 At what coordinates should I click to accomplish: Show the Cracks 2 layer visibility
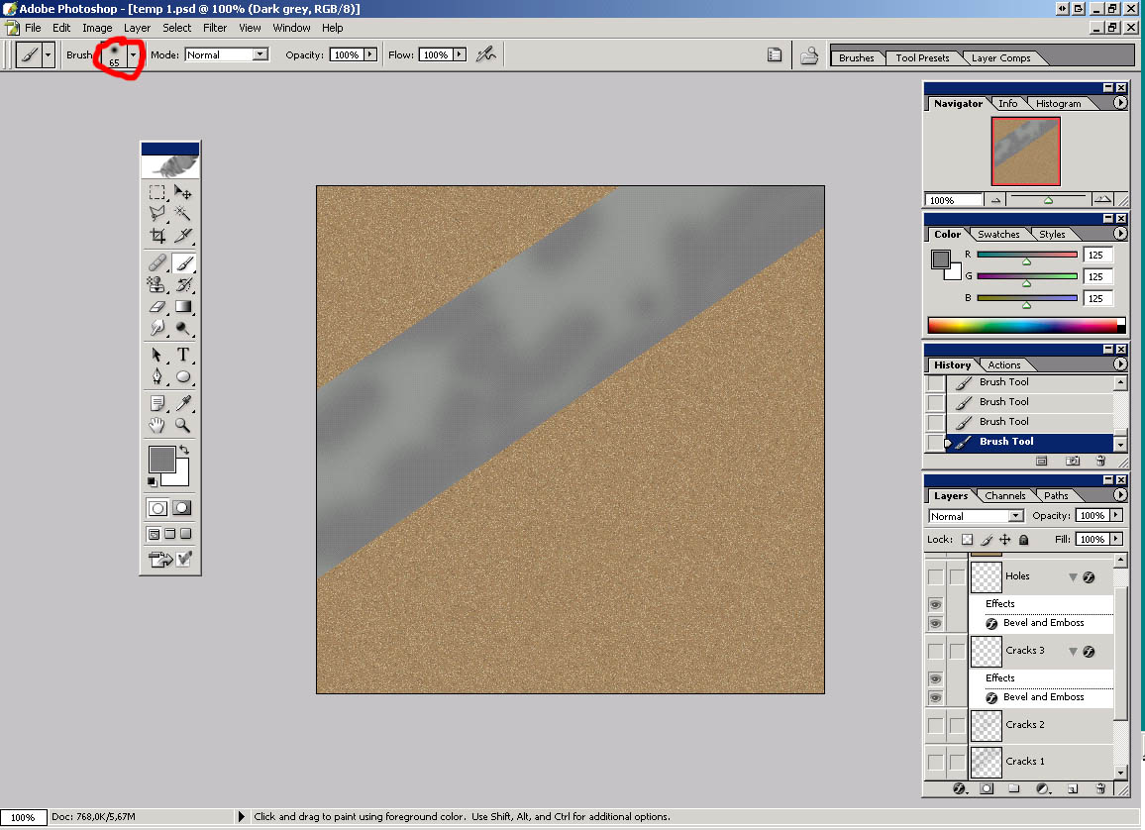click(x=935, y=725)
